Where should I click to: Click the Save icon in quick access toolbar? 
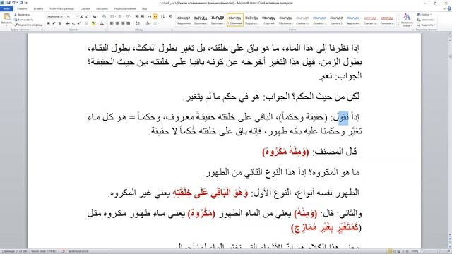[8, 3]
